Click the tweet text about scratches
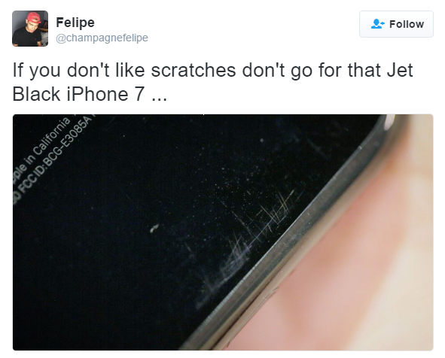The image size is (445, 358). click(x=213, y=82)
